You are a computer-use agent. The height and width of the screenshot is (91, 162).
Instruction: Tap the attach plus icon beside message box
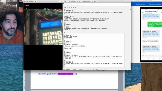(143, 56)
